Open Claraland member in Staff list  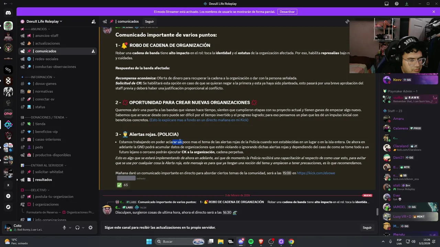click(411, 148)
